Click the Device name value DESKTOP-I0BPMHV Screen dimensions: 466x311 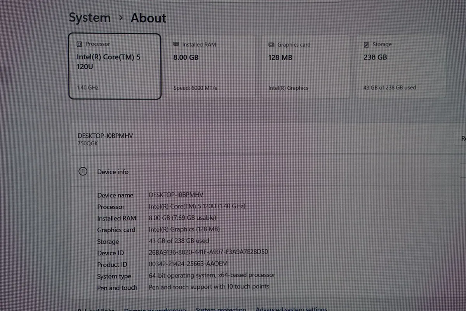(x=176, y=195)
